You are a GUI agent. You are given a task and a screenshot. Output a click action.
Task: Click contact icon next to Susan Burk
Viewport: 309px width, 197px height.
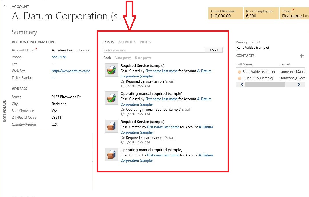point(239,78)
